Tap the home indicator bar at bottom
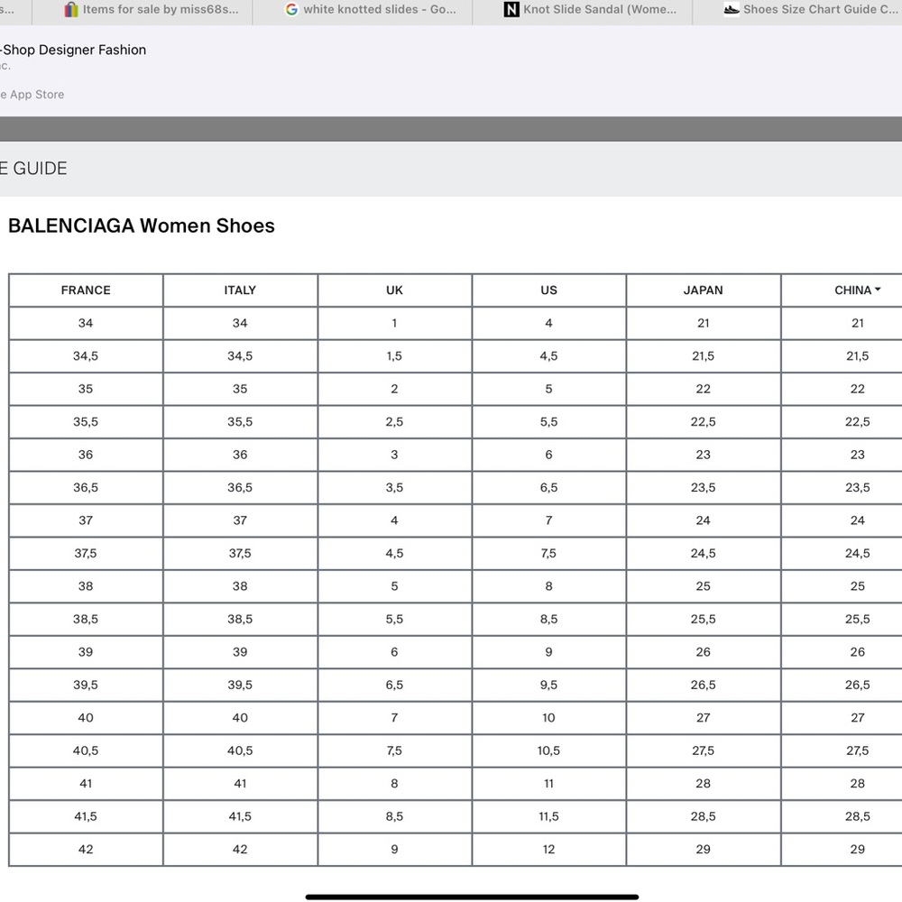 pos(472,897)
